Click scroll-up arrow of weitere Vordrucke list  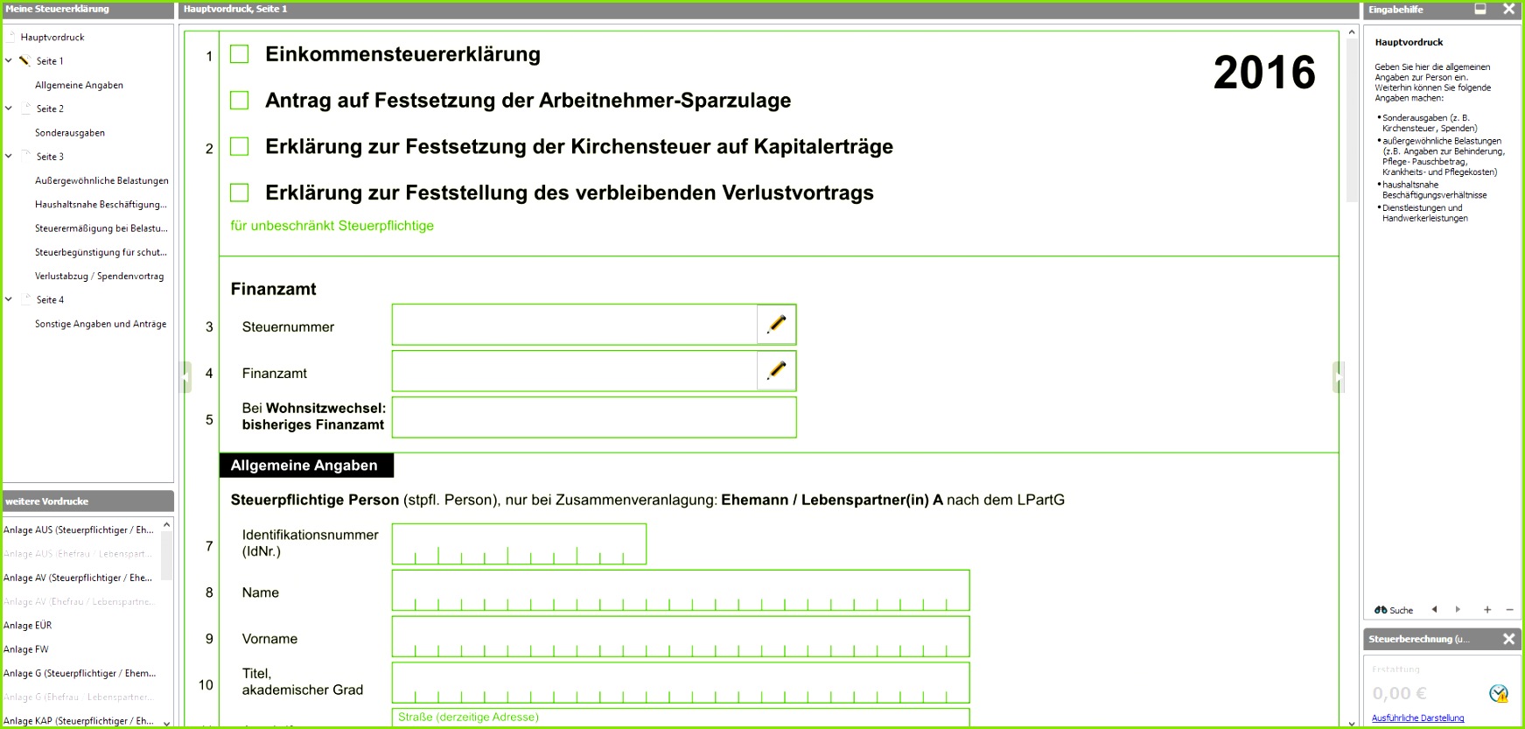166,525
